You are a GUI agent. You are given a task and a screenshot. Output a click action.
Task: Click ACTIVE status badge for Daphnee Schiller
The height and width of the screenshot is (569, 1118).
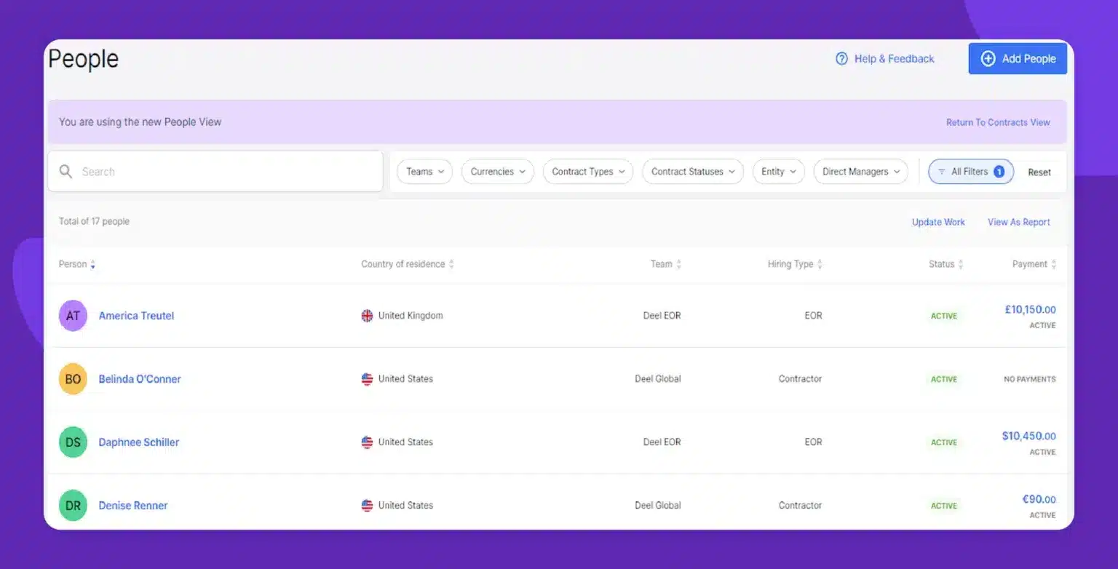pyautogui.click(x=944, y=442)
